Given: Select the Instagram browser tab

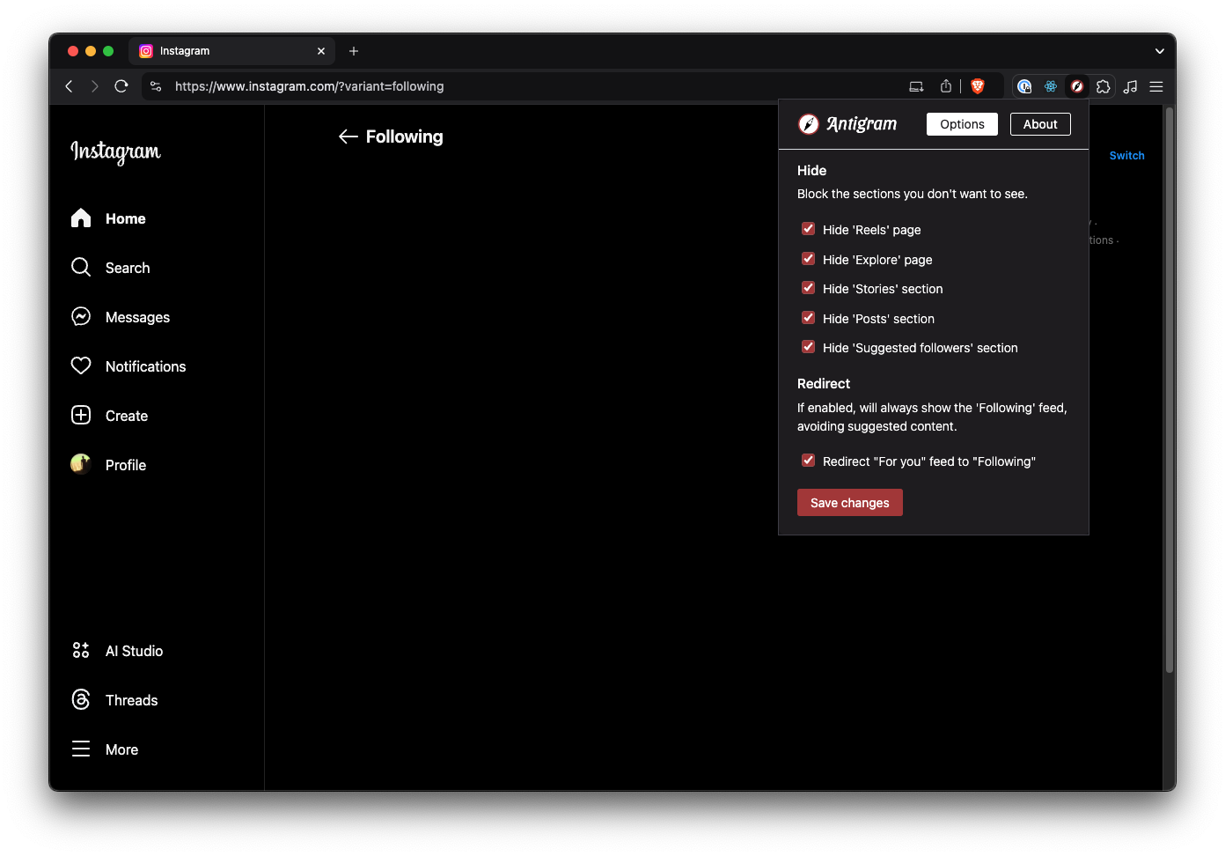Looking at the screenshot, I should (x=232, y=51).
